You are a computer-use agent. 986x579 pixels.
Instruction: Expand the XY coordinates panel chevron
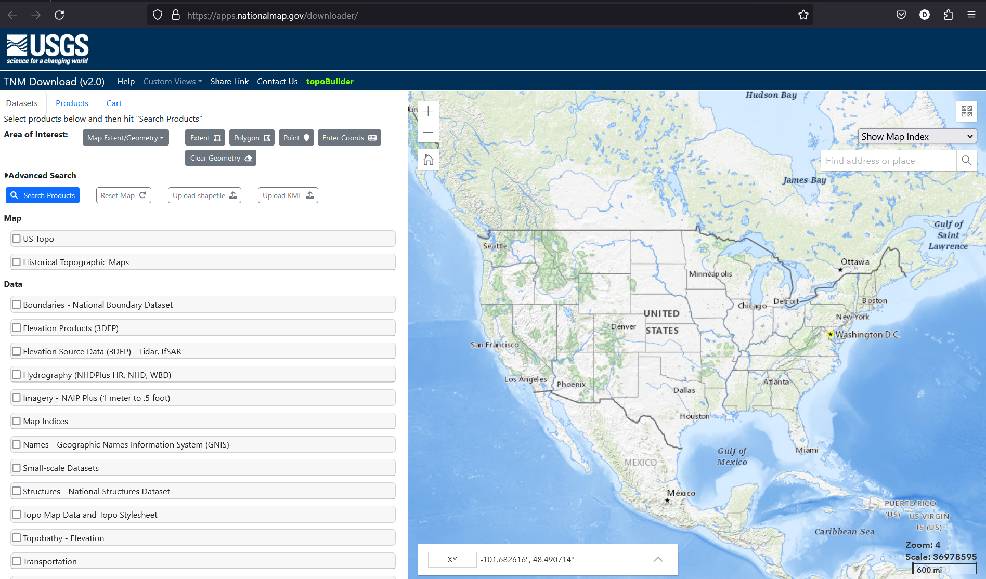658,560
